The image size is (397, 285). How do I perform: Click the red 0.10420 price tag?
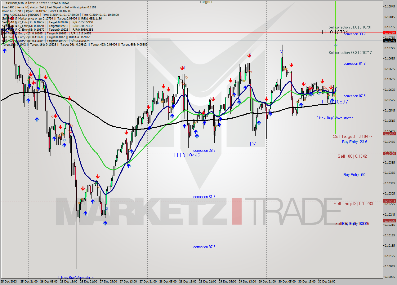click(390, 153)
